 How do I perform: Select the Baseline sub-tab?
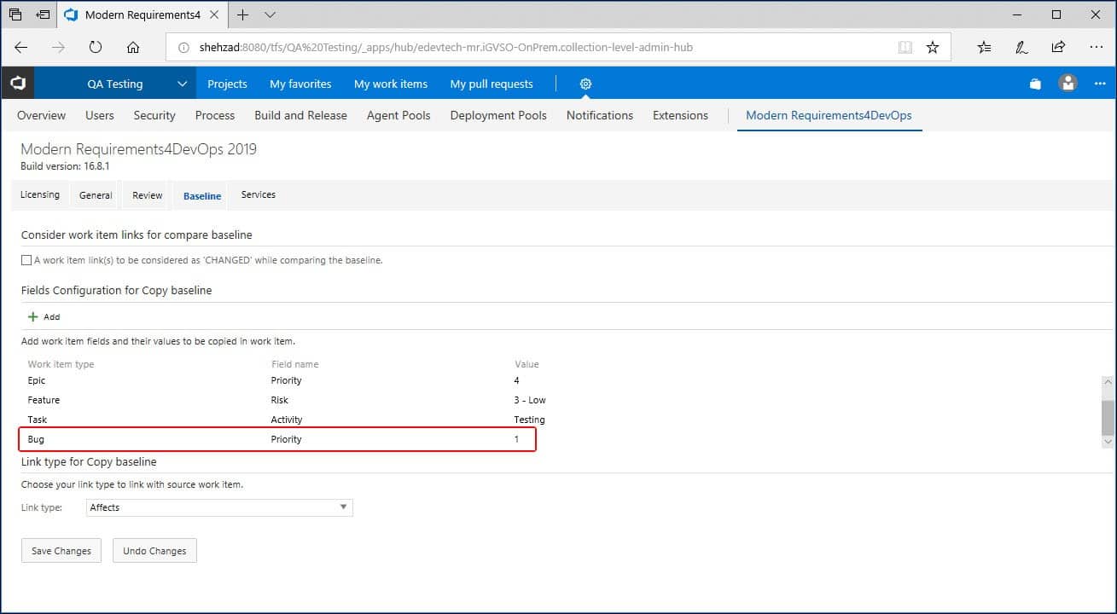202,196
